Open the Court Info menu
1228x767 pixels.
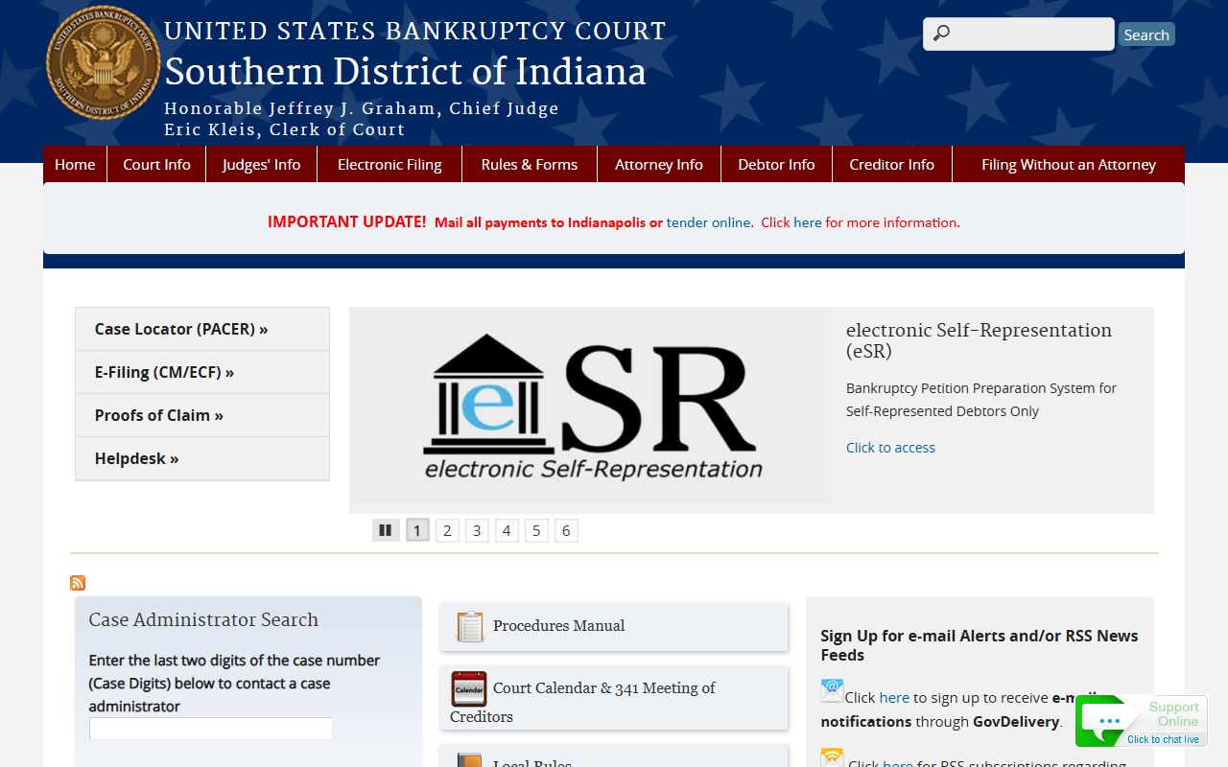point(156,164)
